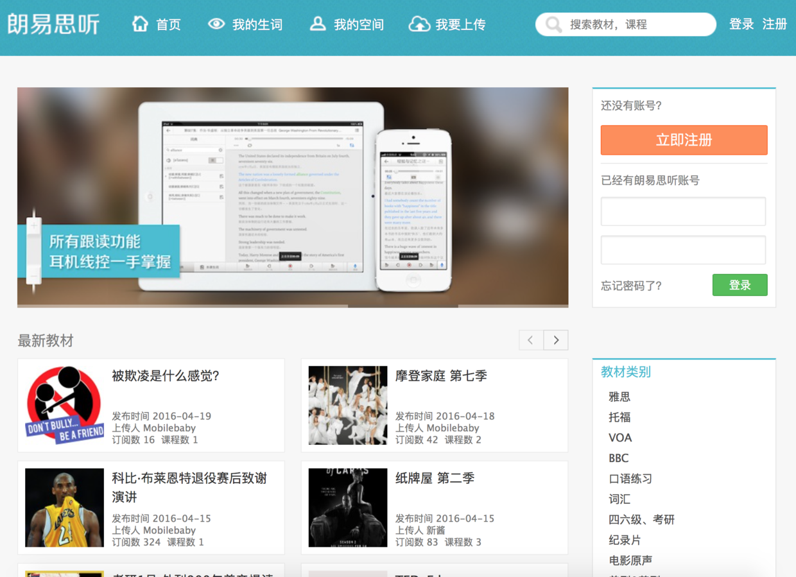
Task: Open the 朗易思听 site logo
Action: [54, 24]
